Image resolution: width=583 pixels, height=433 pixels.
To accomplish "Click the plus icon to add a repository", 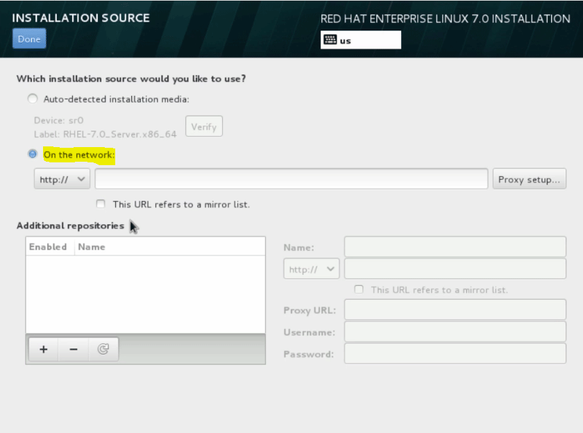I will point(42,349).
